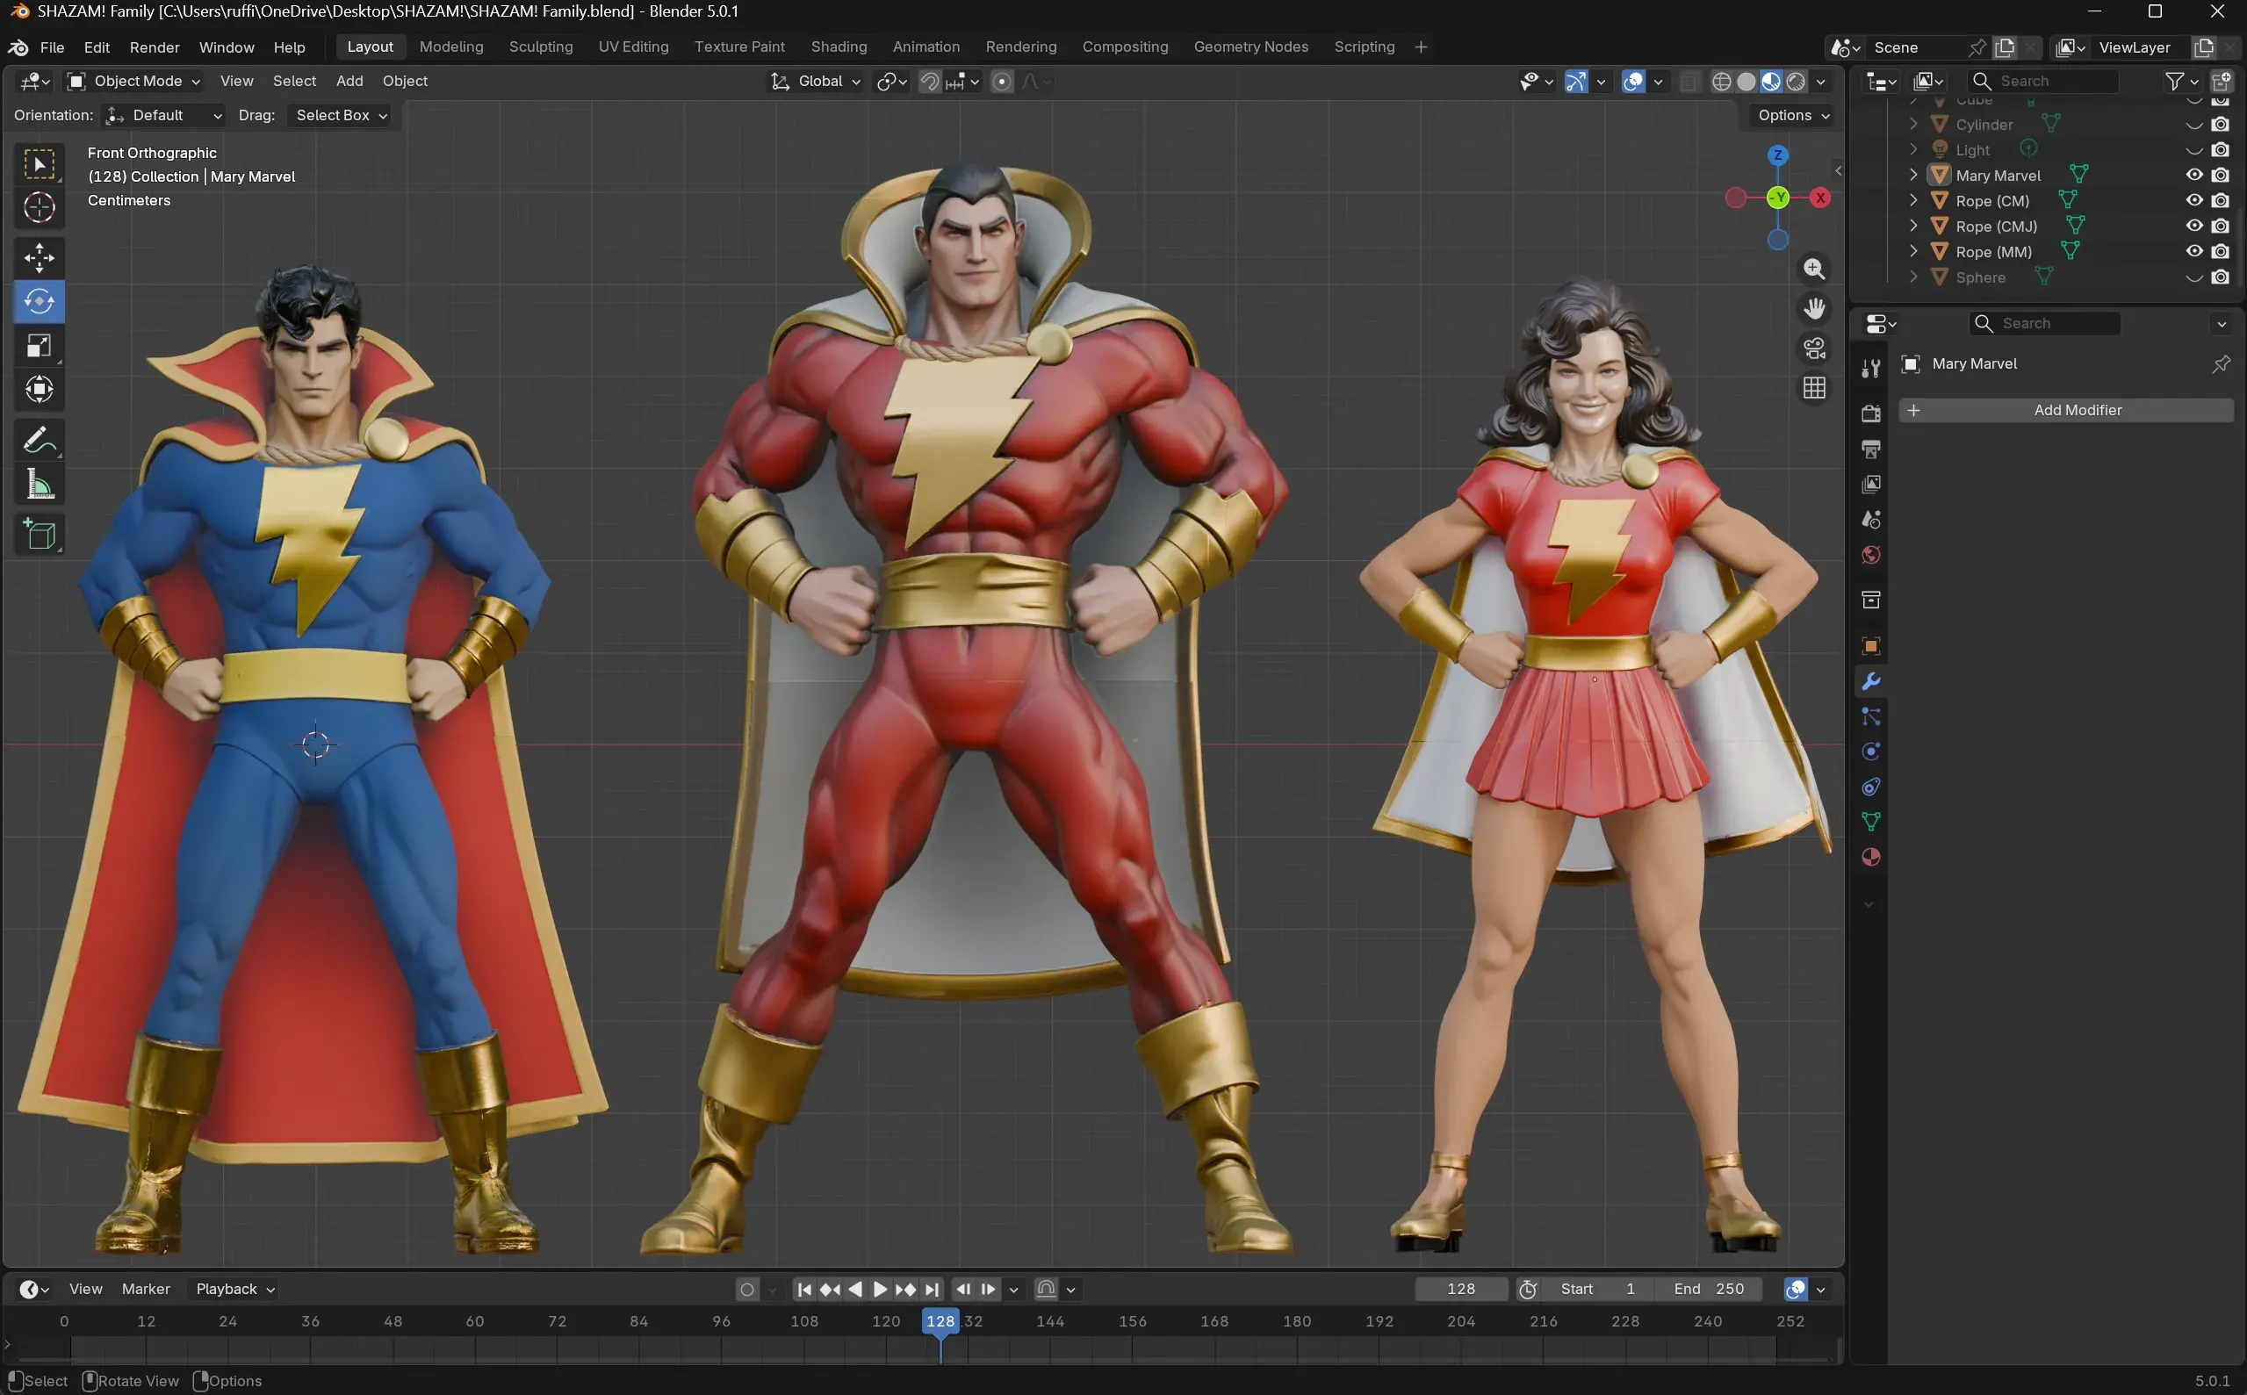Open the Physics properties tab
The width and height of the screenshot is (2247, 1395).
pos(1870,752)
